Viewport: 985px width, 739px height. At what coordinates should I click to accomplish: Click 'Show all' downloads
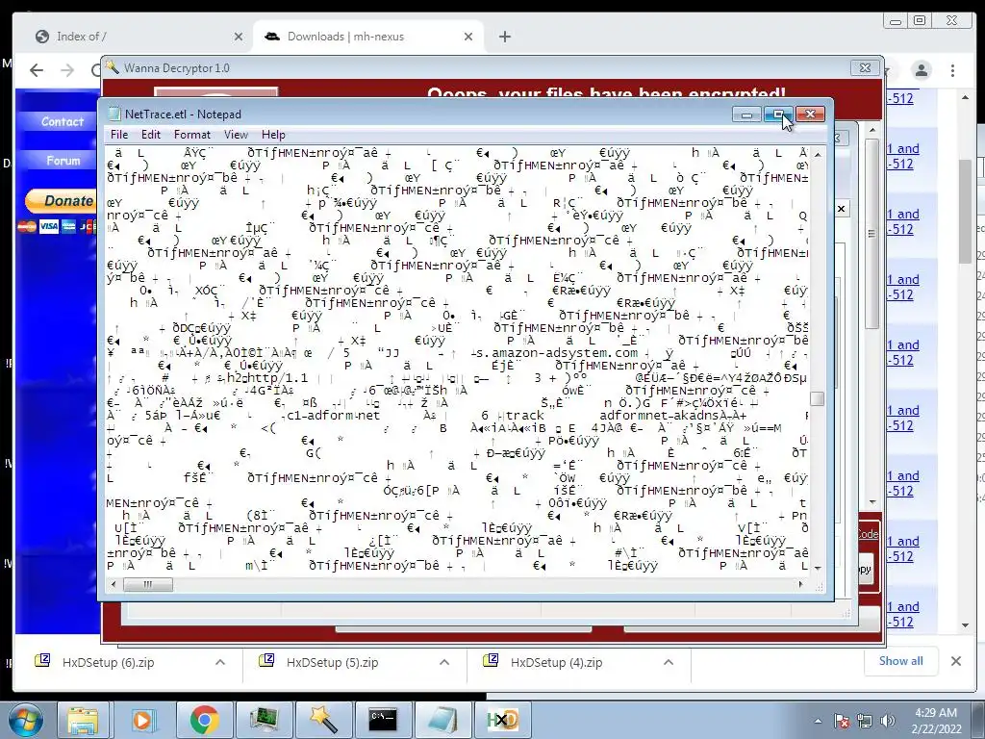900,661
